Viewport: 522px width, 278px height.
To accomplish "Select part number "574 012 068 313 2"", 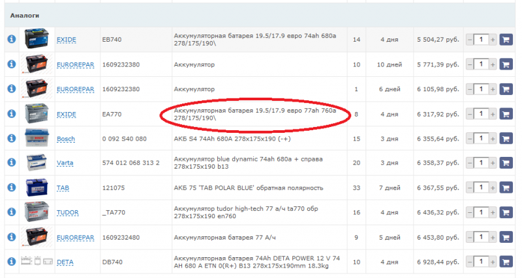I will point(131,163).
